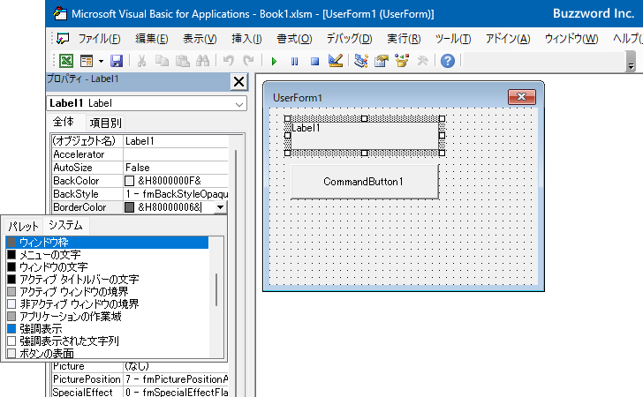Click the Paste clipboard icon
This screenshot has height=397, width=643.
(182, 61)
